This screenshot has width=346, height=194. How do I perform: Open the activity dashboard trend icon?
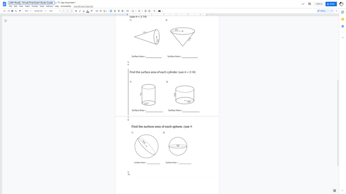pyautogui.click(x=303, y=4)
